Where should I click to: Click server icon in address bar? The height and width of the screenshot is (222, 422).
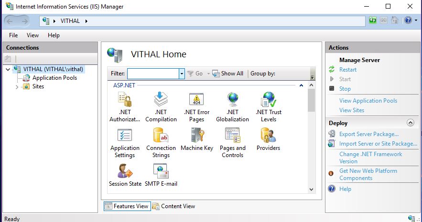tap(46, 21)
